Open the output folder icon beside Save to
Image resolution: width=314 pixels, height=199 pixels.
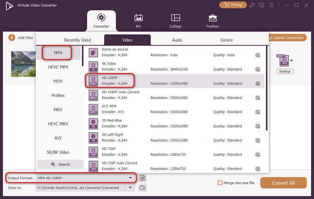pos(142,188)
